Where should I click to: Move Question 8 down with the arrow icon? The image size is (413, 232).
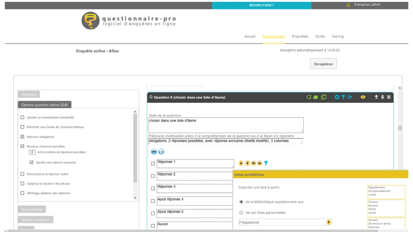pyautogui.click(x=382, y=97)
